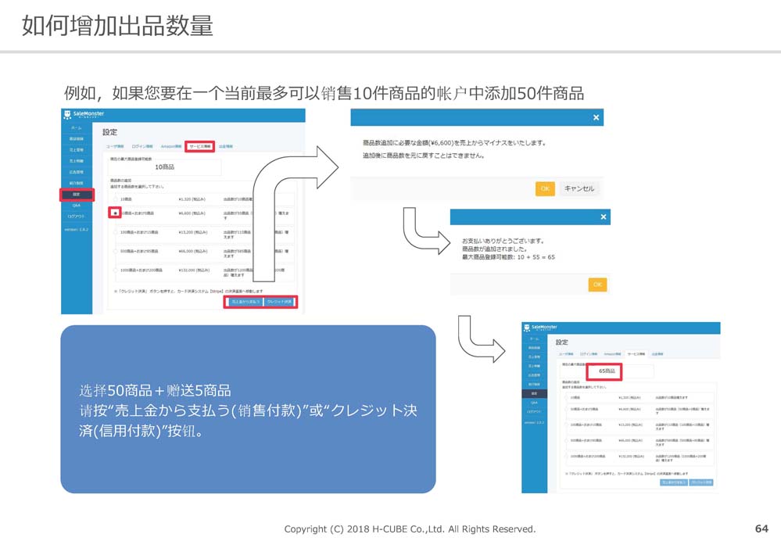This screenshot has height=541, width=781.
Task: Click 1000商品+おまけ200商品 label in left screenshot
Action: click(x=141, y=270)
